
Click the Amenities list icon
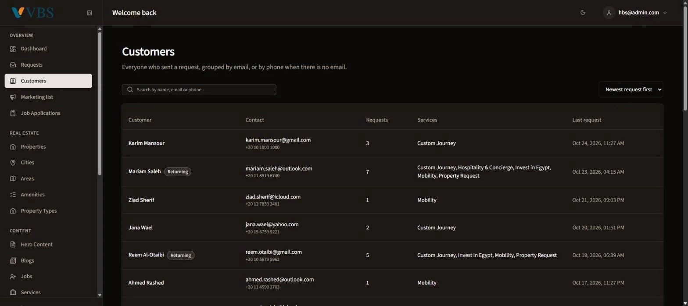coord(13,195)
